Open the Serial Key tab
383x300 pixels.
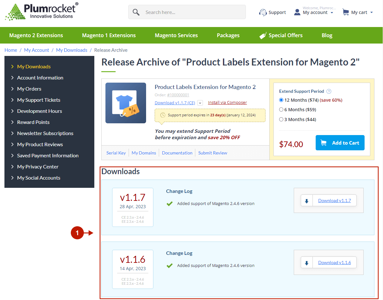pos(116,153)
